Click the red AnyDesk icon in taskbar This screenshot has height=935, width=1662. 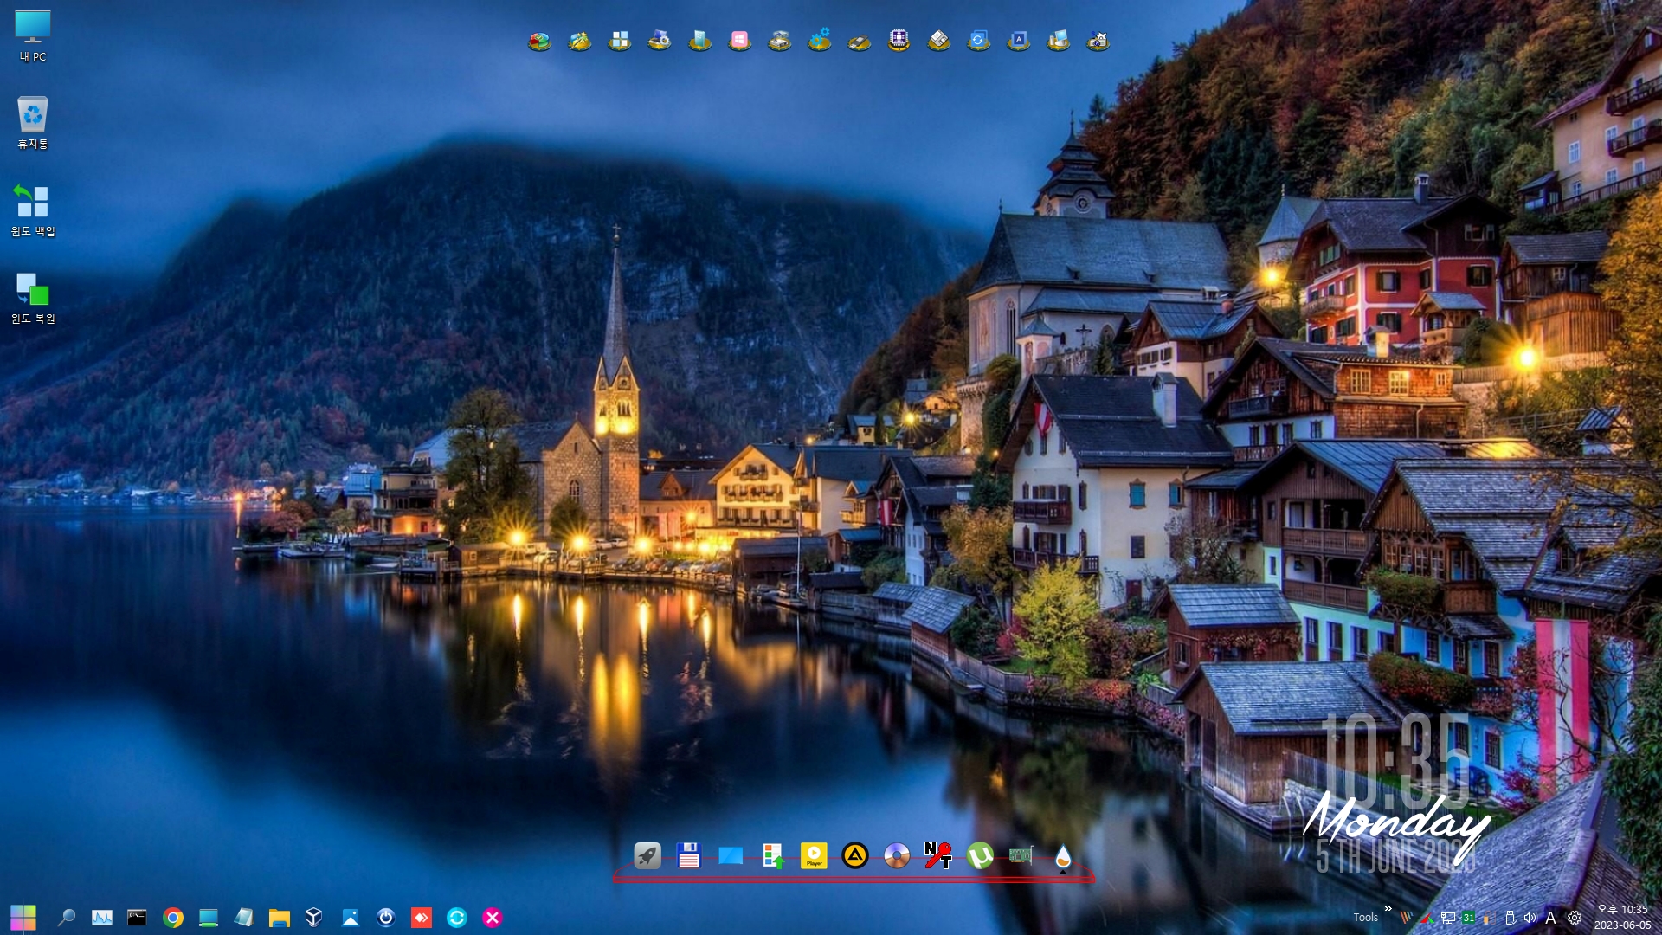422,918
